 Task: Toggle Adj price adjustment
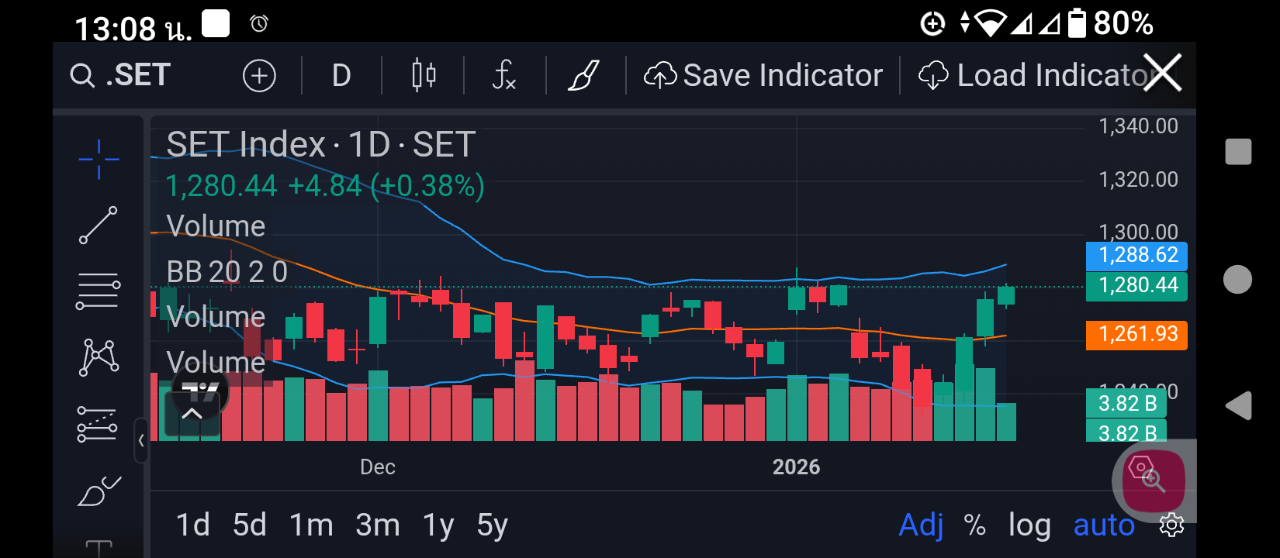coord(922,525)
